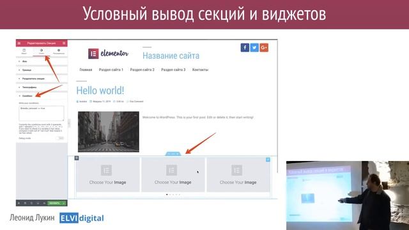Image resolution: width=409 pixels, height=230 pixels.
Task: Open Responsive mode icon in bottom bar
Action: [38, 203]
